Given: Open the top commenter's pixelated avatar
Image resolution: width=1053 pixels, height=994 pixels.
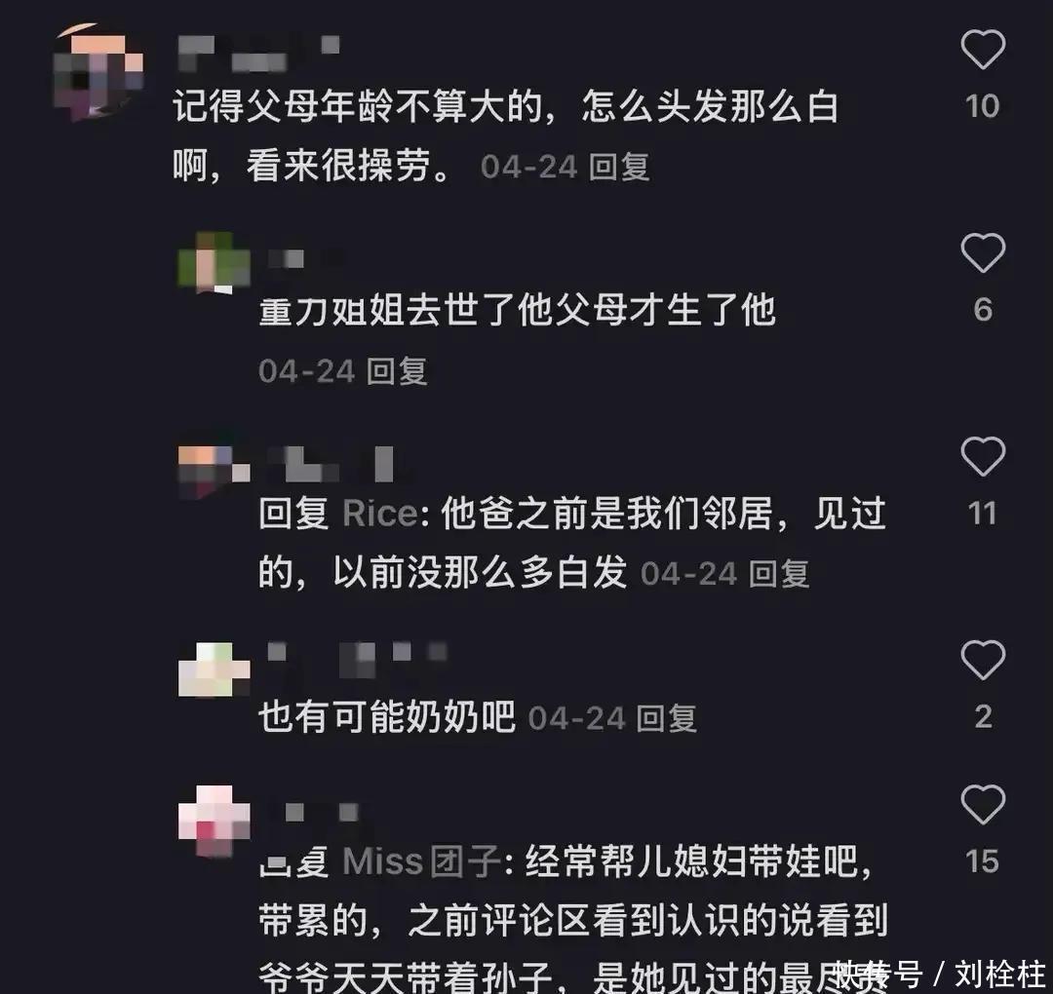Looking at the screenshot, I should coord(98,72).
